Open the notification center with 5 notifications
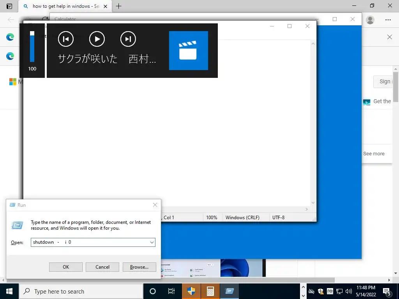399x299 pixels. pyautogui.click(x=387, y=291)
